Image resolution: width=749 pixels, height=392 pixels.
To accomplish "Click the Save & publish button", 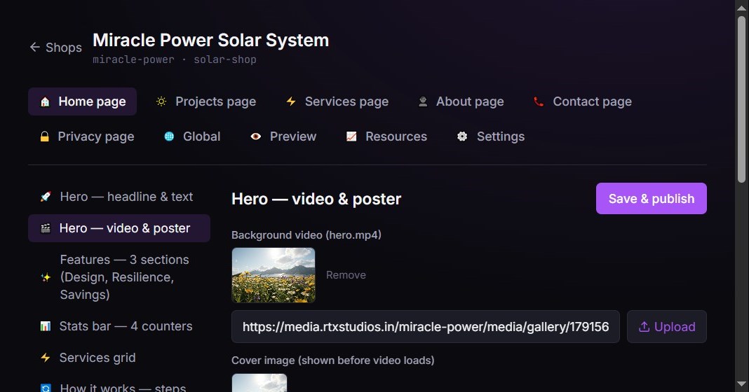I will pyautogui.click(x=651, y=198).
